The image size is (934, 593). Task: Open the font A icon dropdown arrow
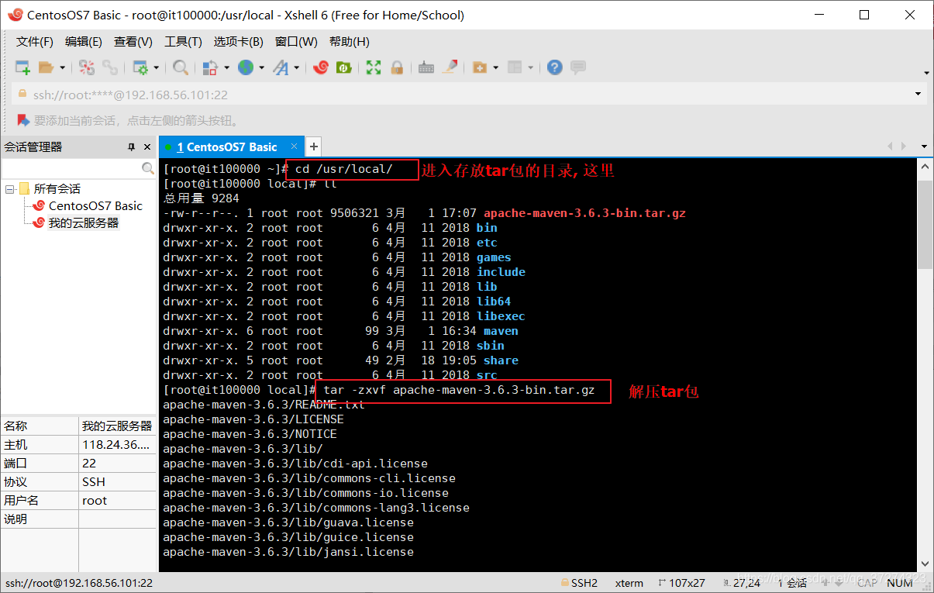coord(296,68)
